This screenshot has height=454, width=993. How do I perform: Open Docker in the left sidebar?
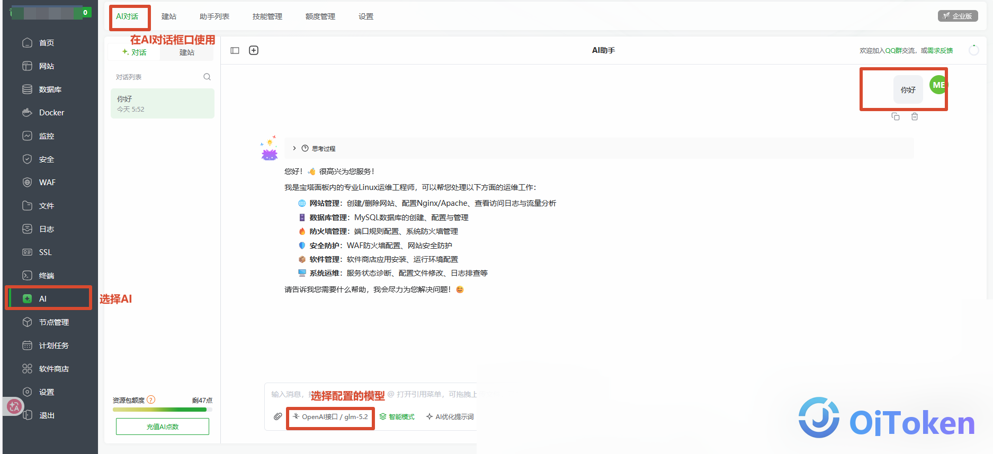click(x=50, y=113)
